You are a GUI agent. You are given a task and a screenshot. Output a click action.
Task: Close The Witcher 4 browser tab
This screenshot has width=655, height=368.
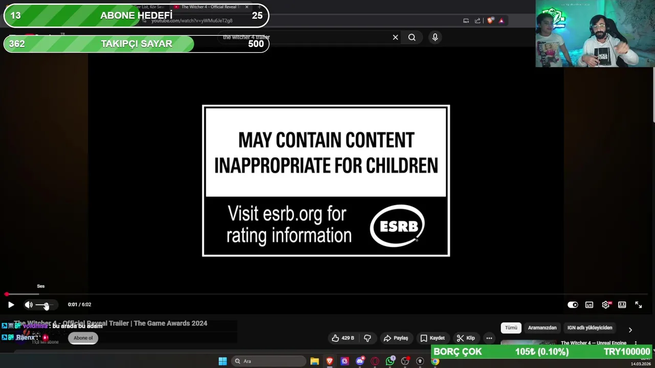[x=247, y=7]
